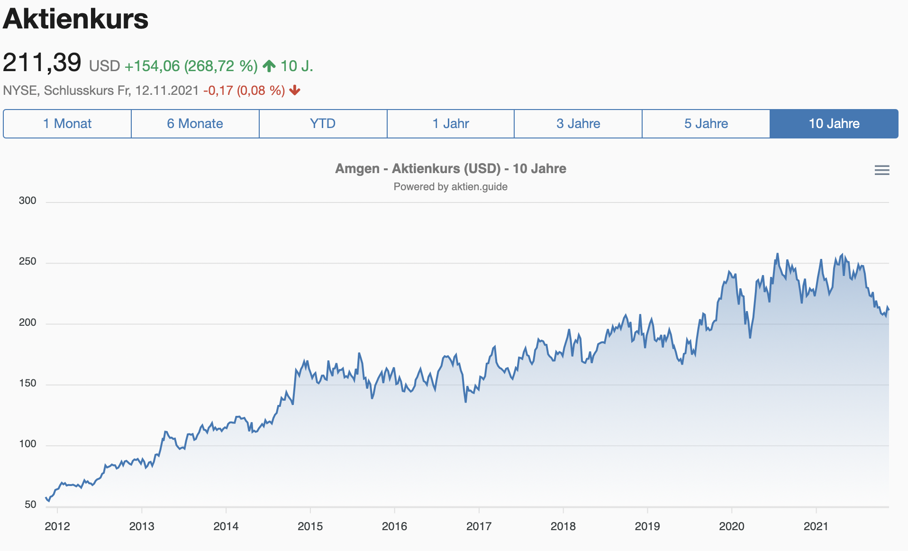
Task: Click the 200 y-axis label
Action: tap(27, 322)
